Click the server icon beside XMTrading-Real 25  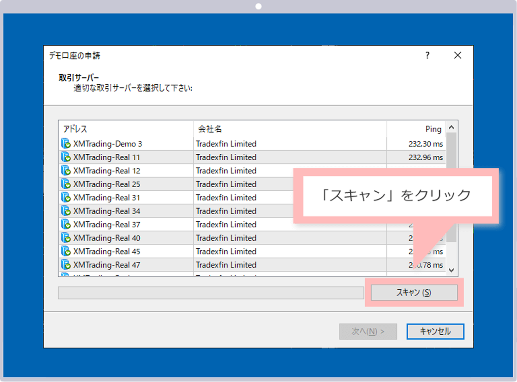pyautogui.click(x=66, y=184)
